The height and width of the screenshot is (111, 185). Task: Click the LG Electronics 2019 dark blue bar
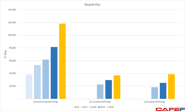(54, 73)
